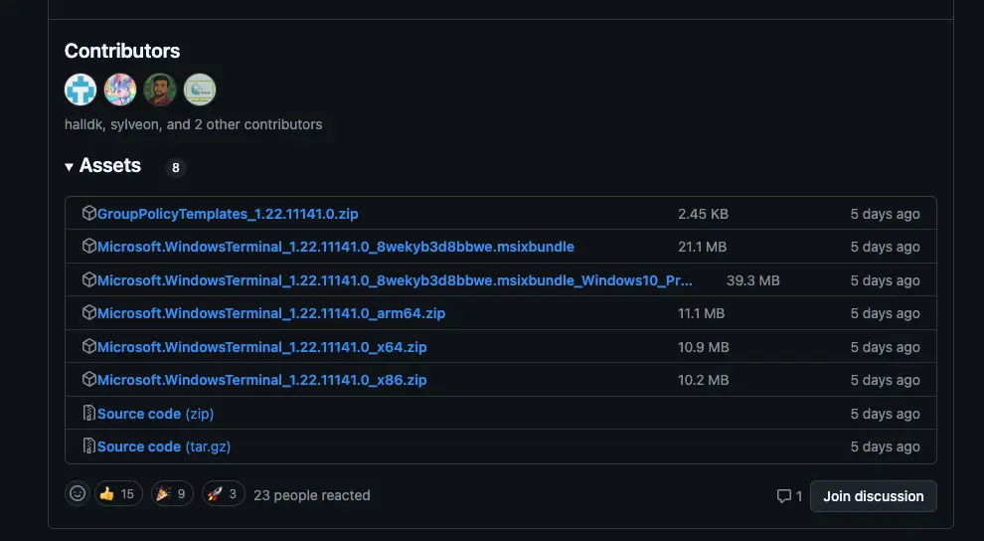Image resolution: width=984 pixels, height=541 pixels.
Task: Open the second contributor's colorful avatar
Action: [120, 90]
